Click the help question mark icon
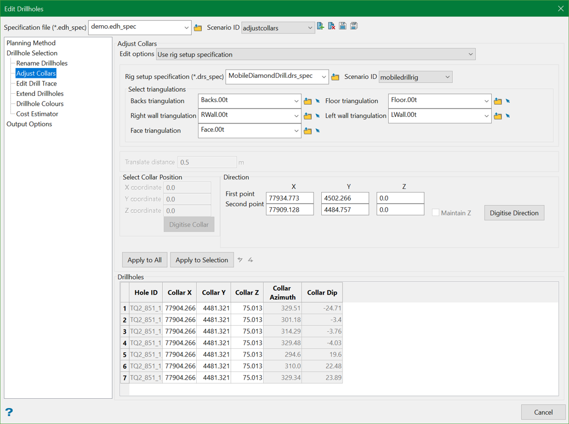 (x=9, y=412)
